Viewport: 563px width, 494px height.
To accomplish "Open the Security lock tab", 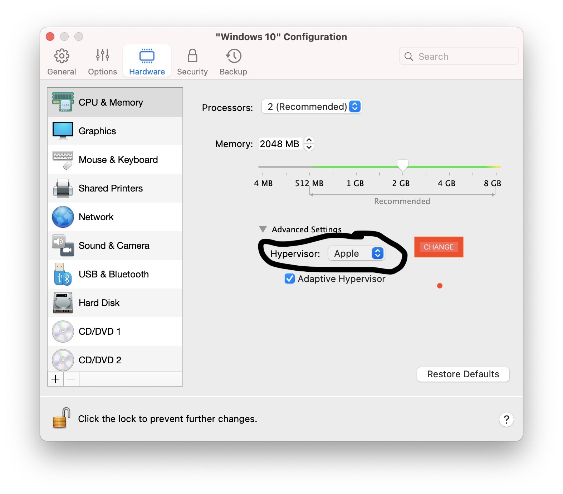I will 192,62.
